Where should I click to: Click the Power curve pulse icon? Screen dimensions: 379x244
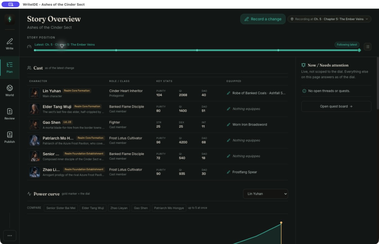(x=29, y=194)
